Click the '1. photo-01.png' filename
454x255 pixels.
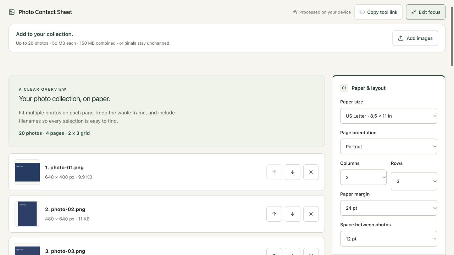click(x=64, y=168)
